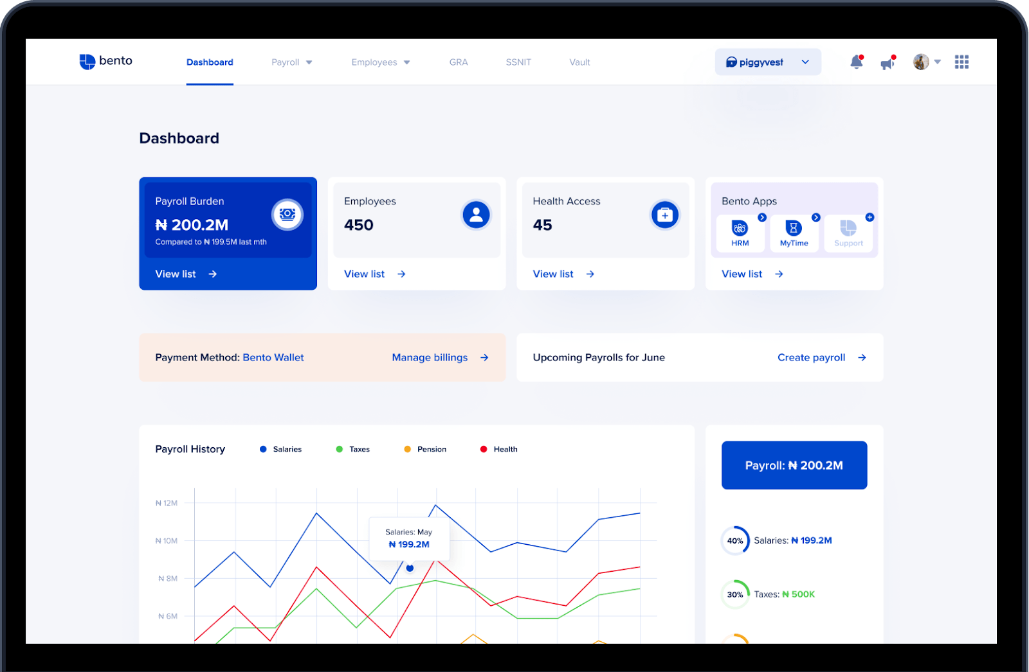
Task: Click Create payroll for June
Action: [811, 357]
